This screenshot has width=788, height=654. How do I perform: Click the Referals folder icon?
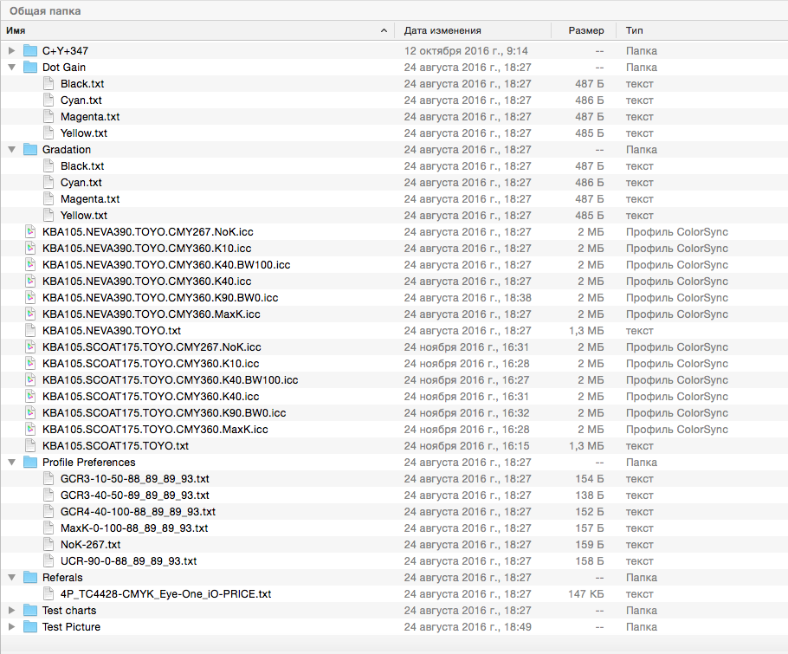(30, 578)
